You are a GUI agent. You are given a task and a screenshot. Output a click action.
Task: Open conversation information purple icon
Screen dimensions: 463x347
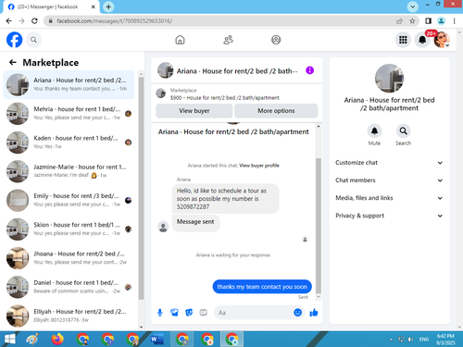point(309,70)
